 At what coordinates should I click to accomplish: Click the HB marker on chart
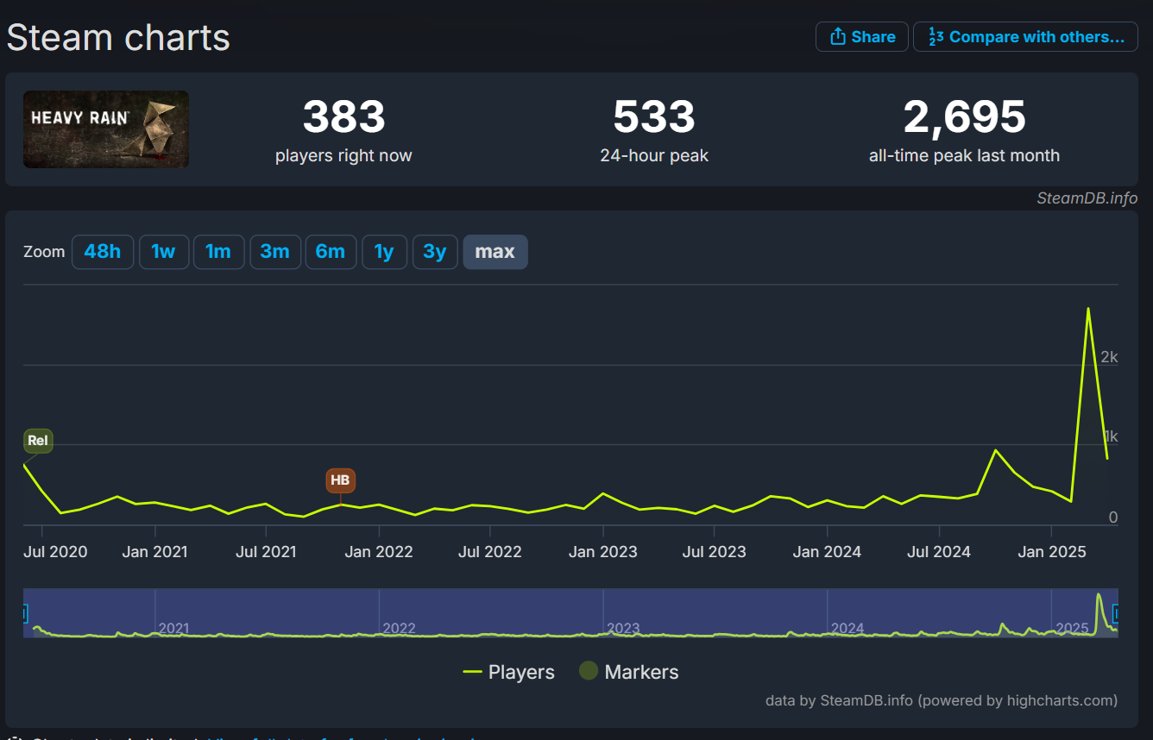click(341, 480)
